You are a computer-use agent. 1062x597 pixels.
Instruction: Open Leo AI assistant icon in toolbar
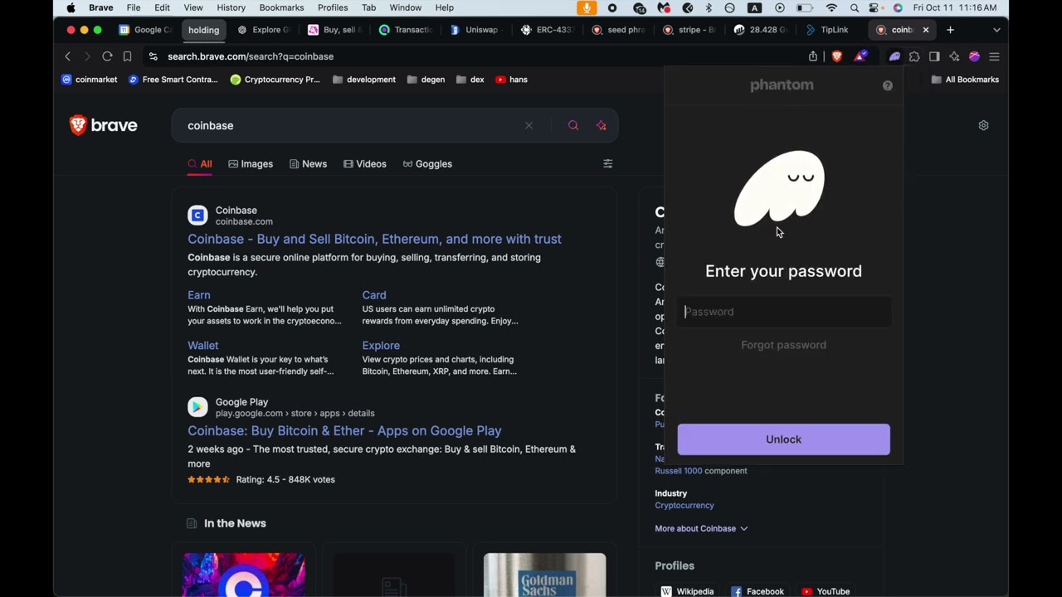tap(954, 56)
